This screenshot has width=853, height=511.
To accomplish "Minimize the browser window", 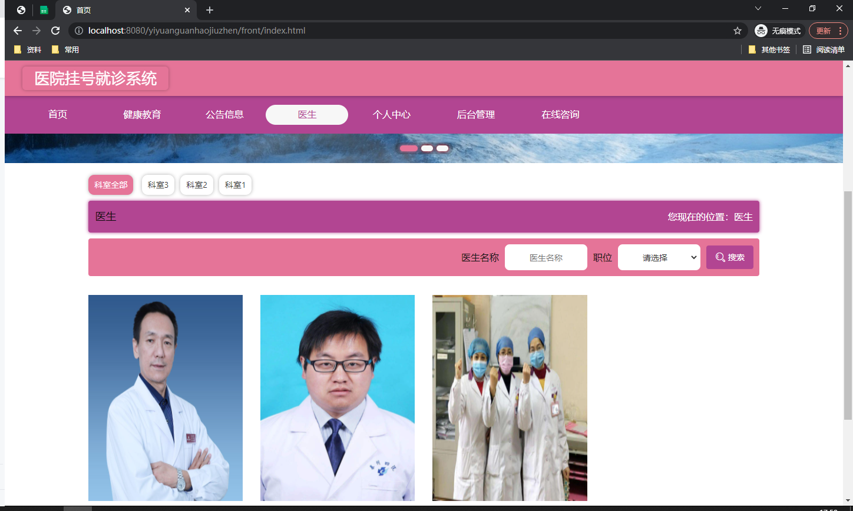I will pos(785,8).
